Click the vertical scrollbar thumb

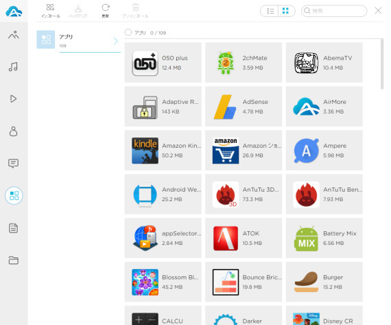pos(382,64)
